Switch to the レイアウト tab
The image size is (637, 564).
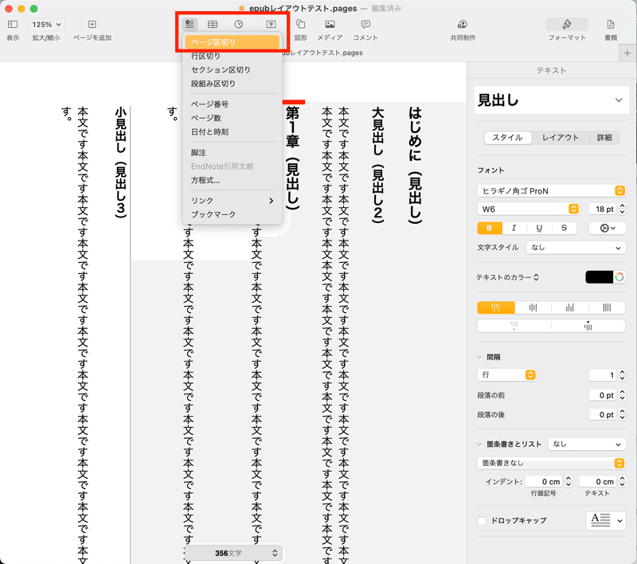pyautogui.click(x=561, y=138)
